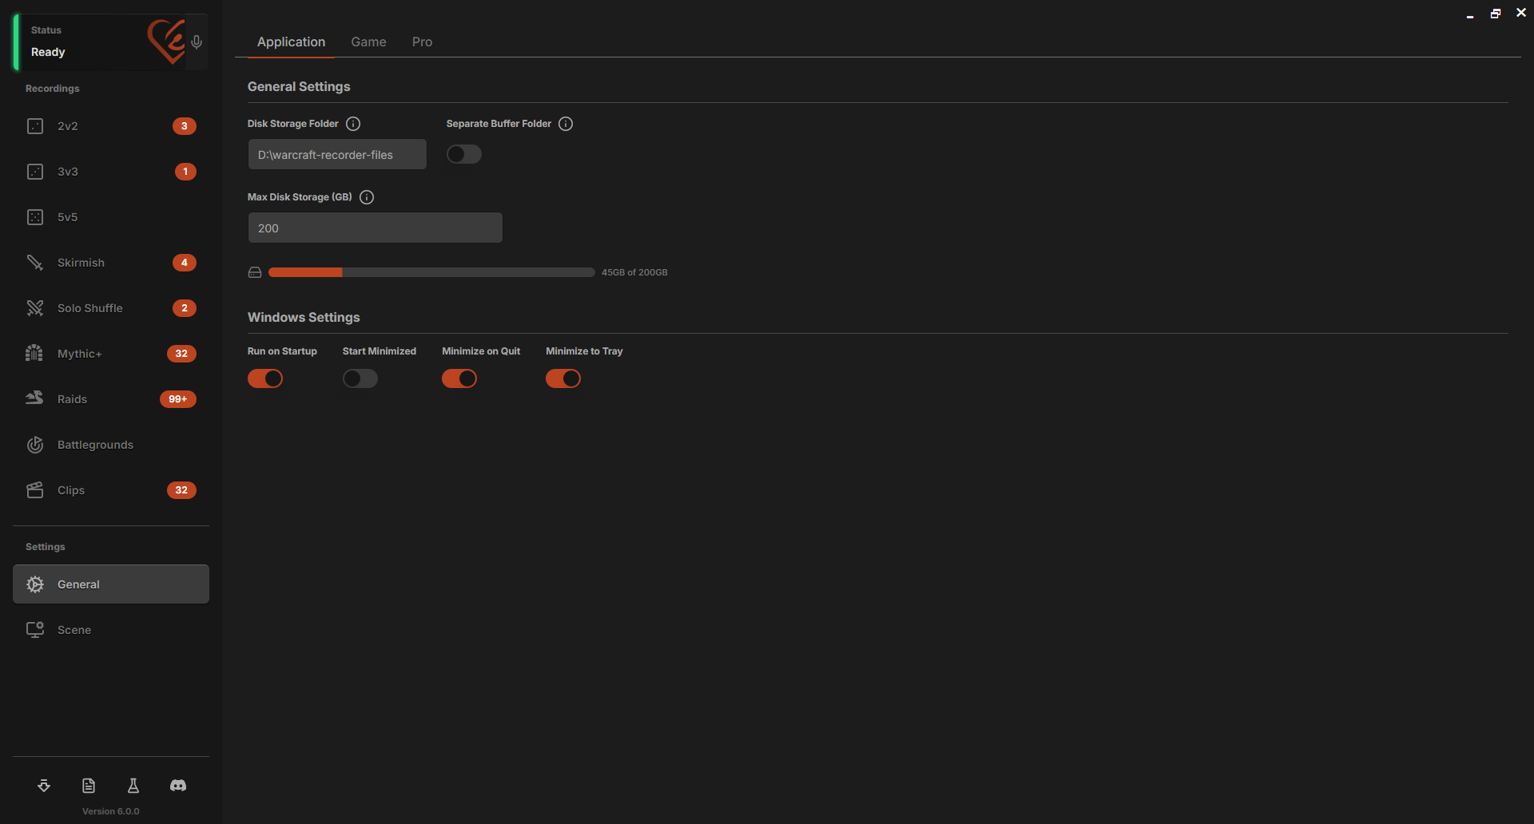This screenshot has width=1534, height=824.
Task: Turn off Minimize to Tray
Action: [x=563, y=378]
